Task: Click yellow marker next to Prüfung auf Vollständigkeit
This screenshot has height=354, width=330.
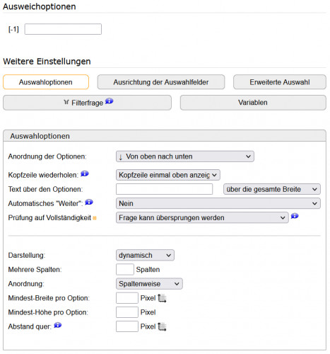Action: (x=95, y=218)
